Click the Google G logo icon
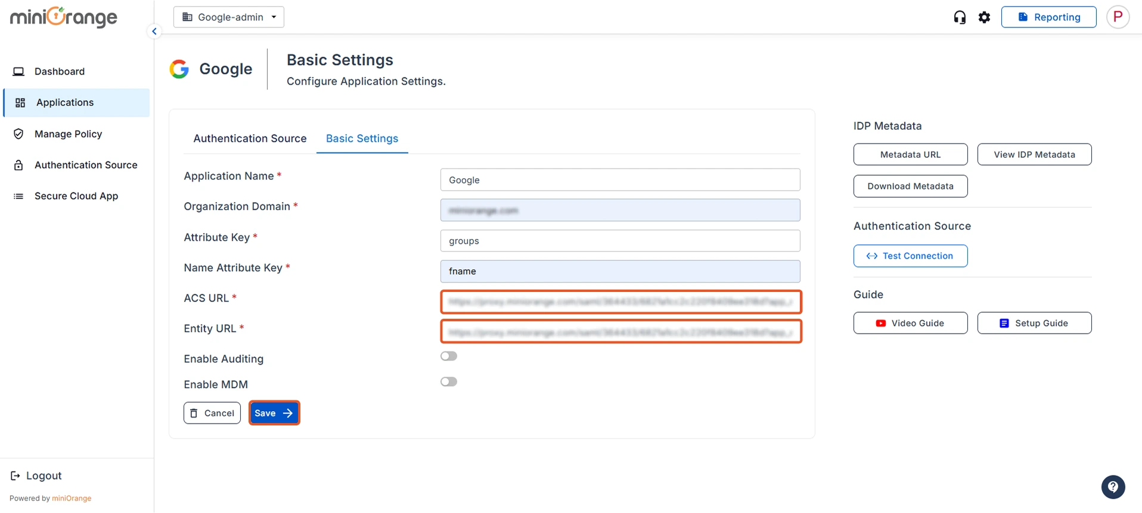 [179, 69]
